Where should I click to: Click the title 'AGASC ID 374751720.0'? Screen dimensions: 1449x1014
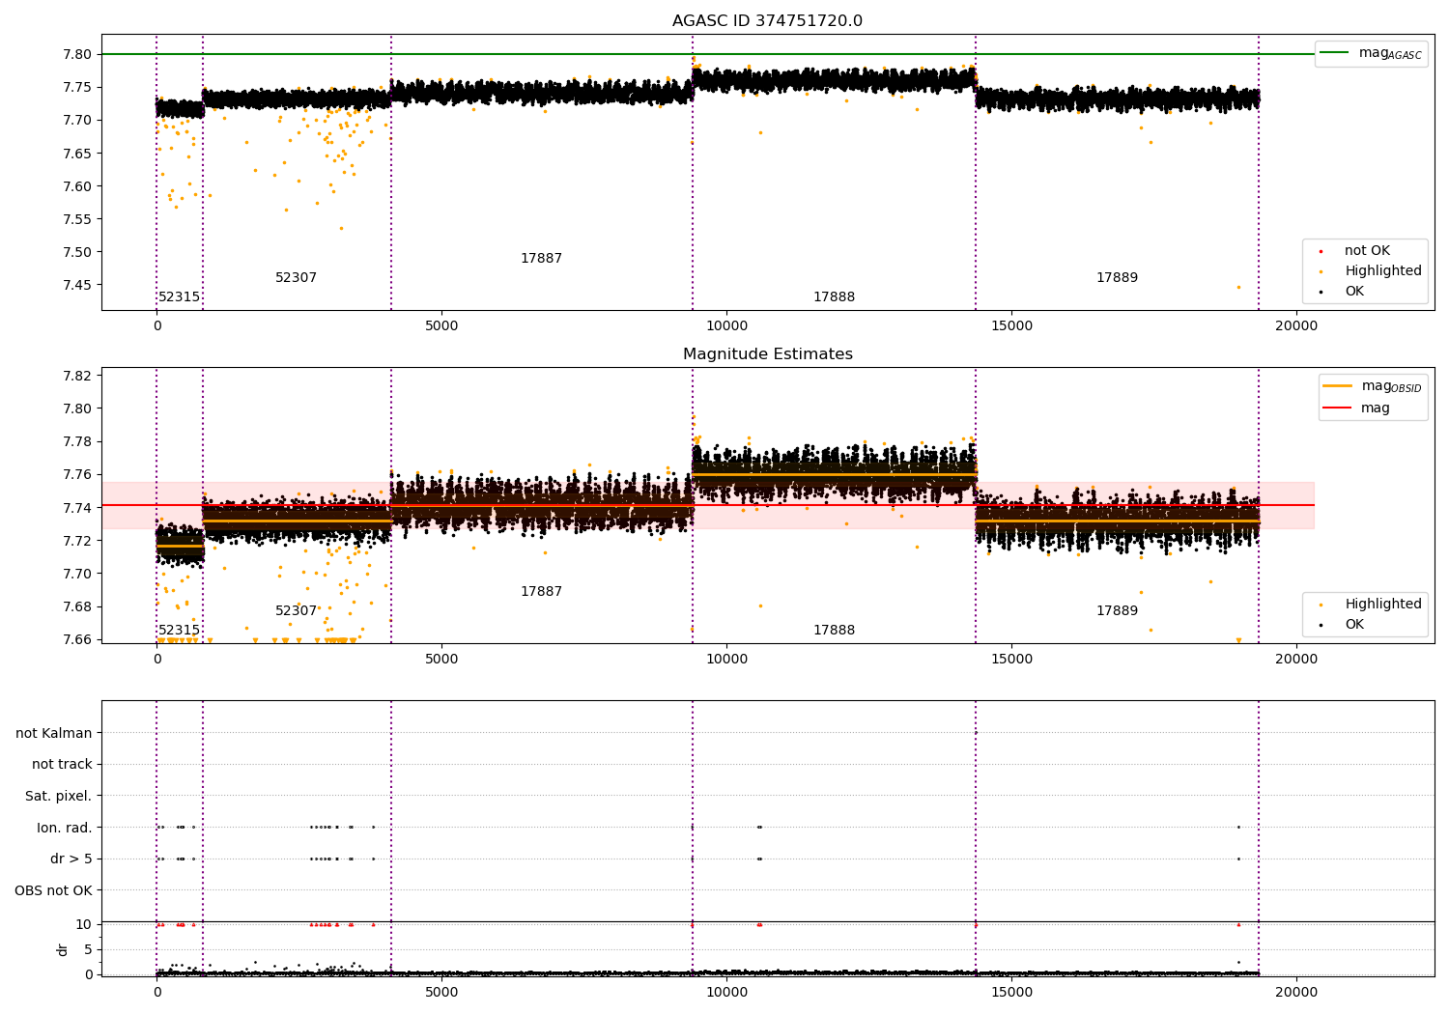click(x=767, y=21)
